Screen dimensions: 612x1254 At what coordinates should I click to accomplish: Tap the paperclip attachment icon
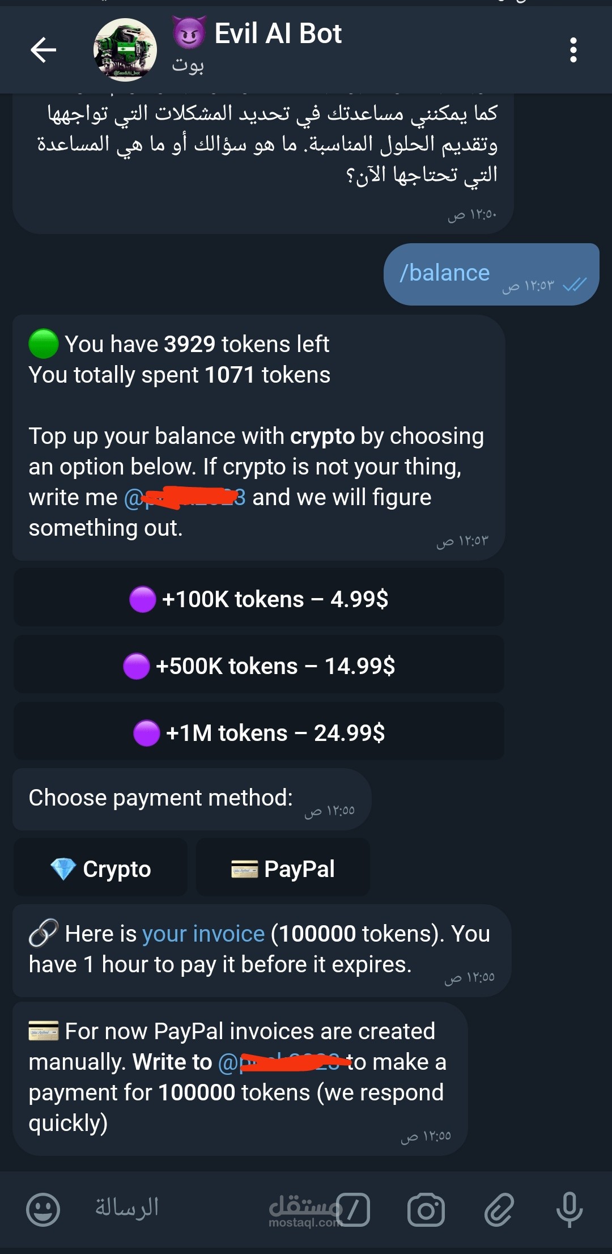(499, 1210)
